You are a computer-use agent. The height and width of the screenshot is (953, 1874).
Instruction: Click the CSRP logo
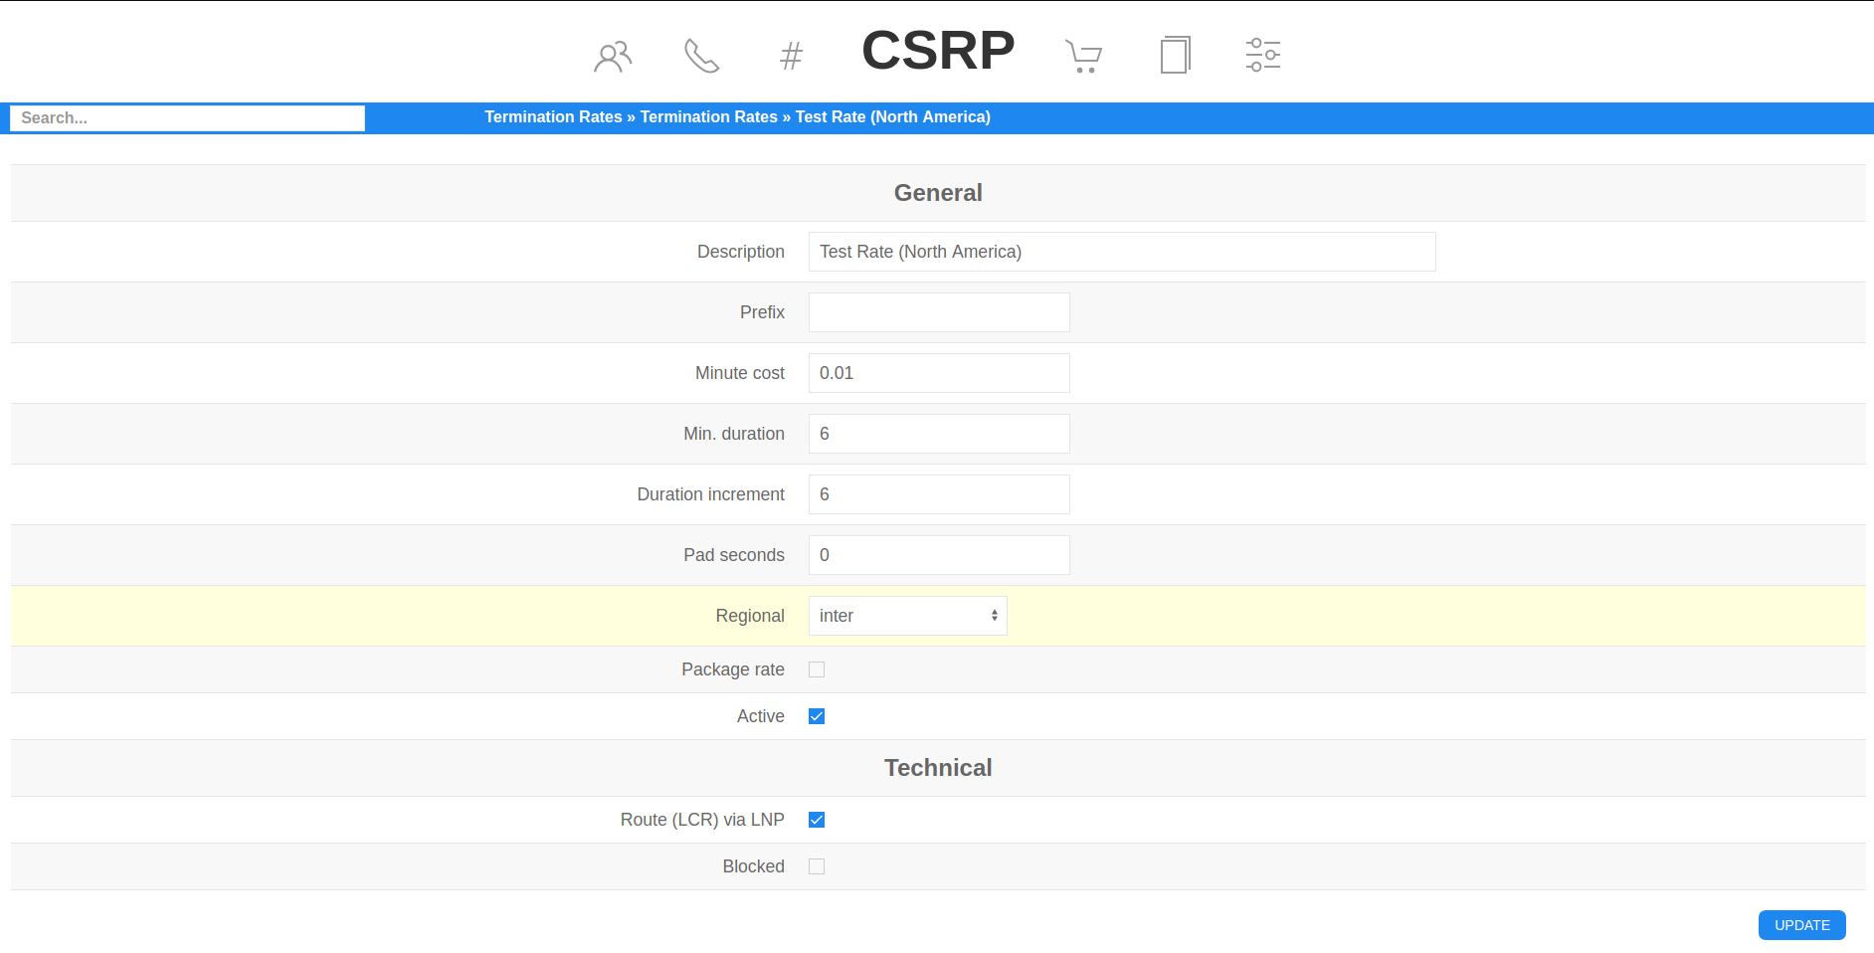937,51
